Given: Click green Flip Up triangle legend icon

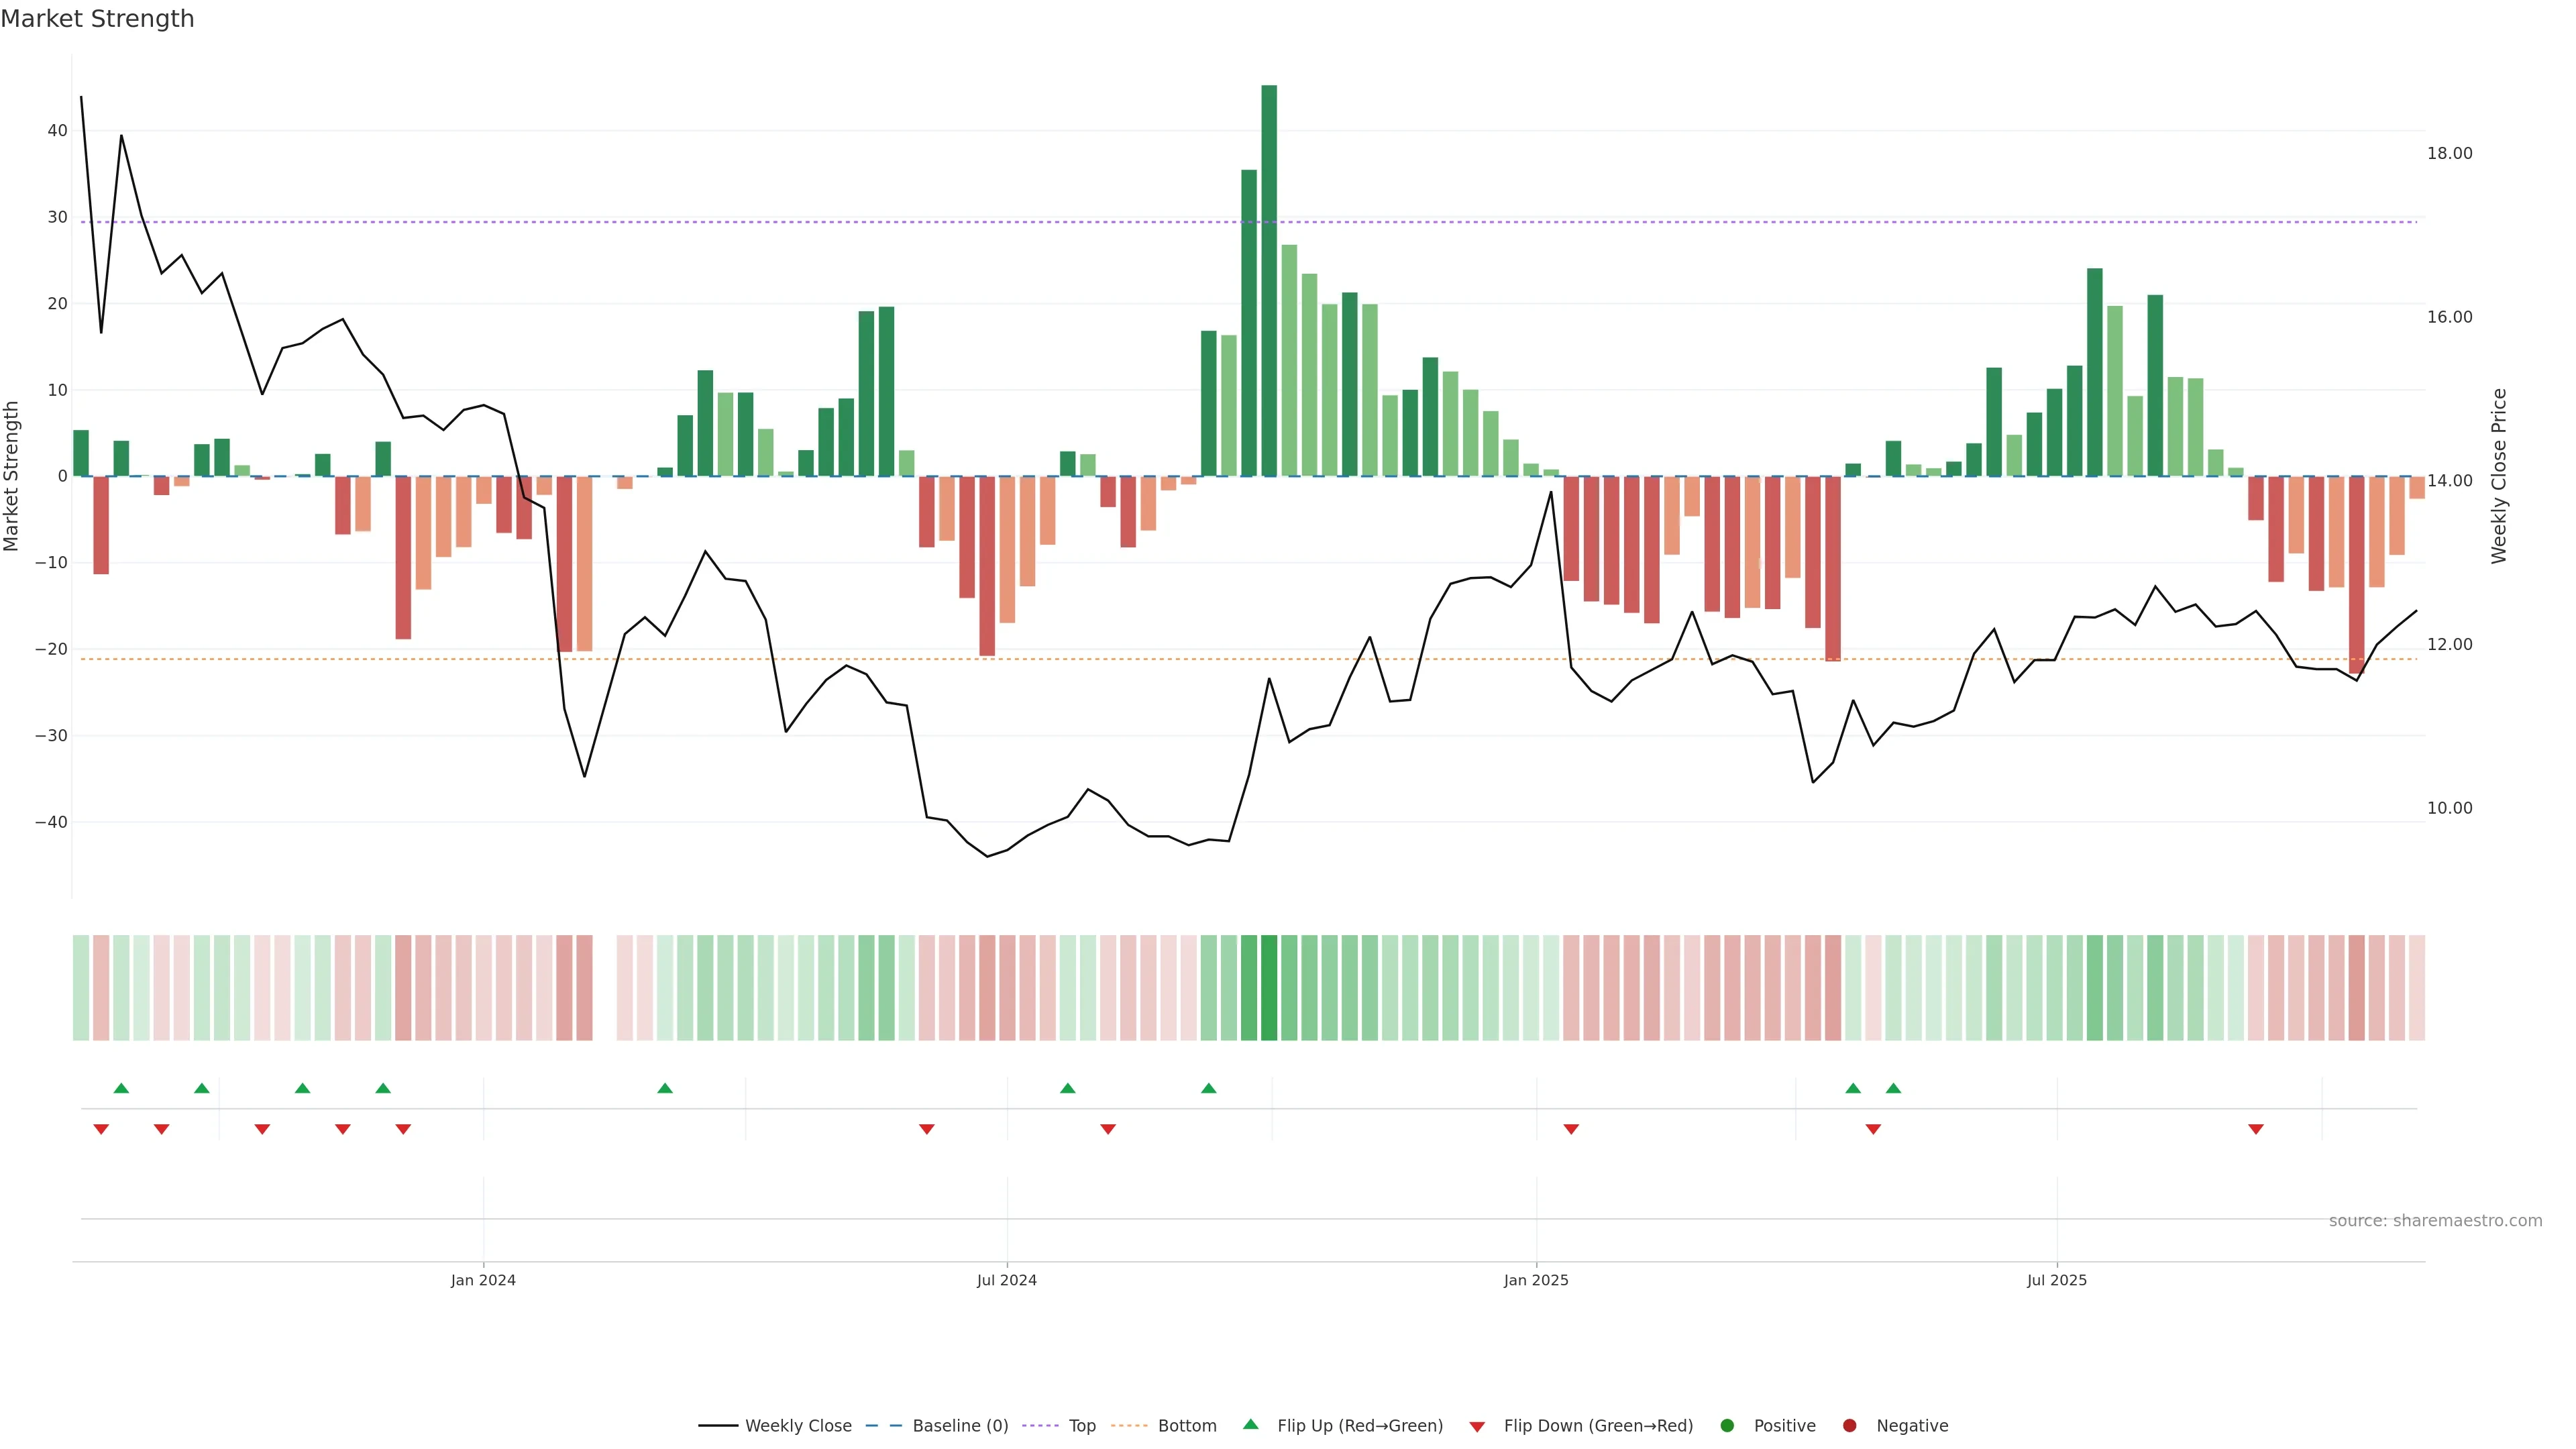Looking at the screenshot, I should [x=1250, y=1424].
